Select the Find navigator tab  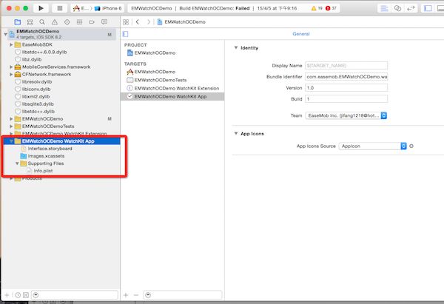(x=42, y=21)
